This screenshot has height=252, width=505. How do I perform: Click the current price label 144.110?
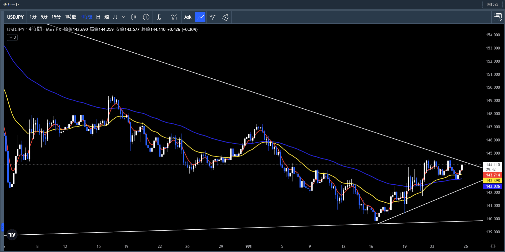493,165
